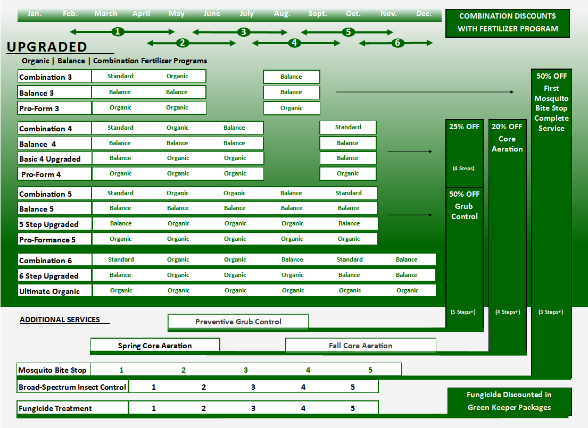Select the step 2 circle marker
This screenshot has height=428, width=588.
coord(182,43)
